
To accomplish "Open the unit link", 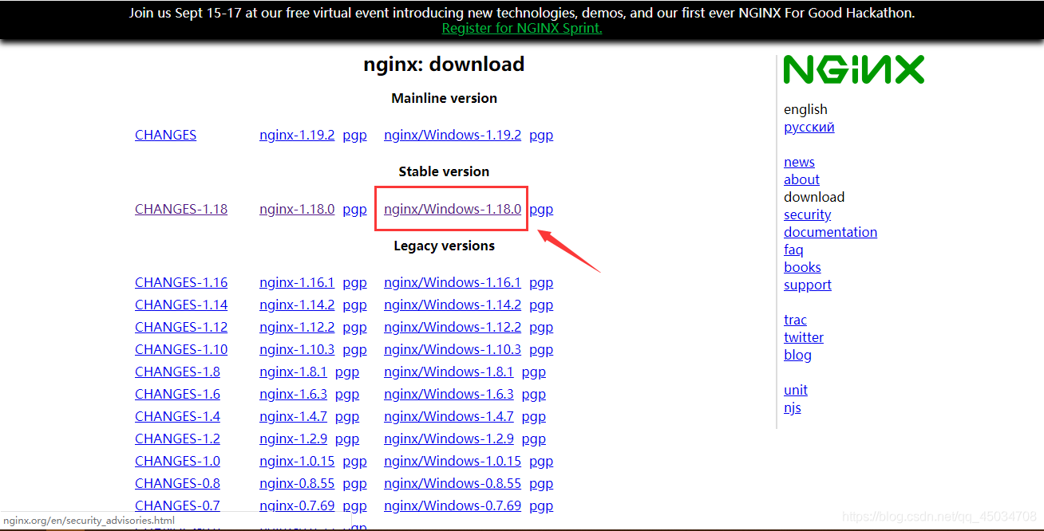I will 795,390.
